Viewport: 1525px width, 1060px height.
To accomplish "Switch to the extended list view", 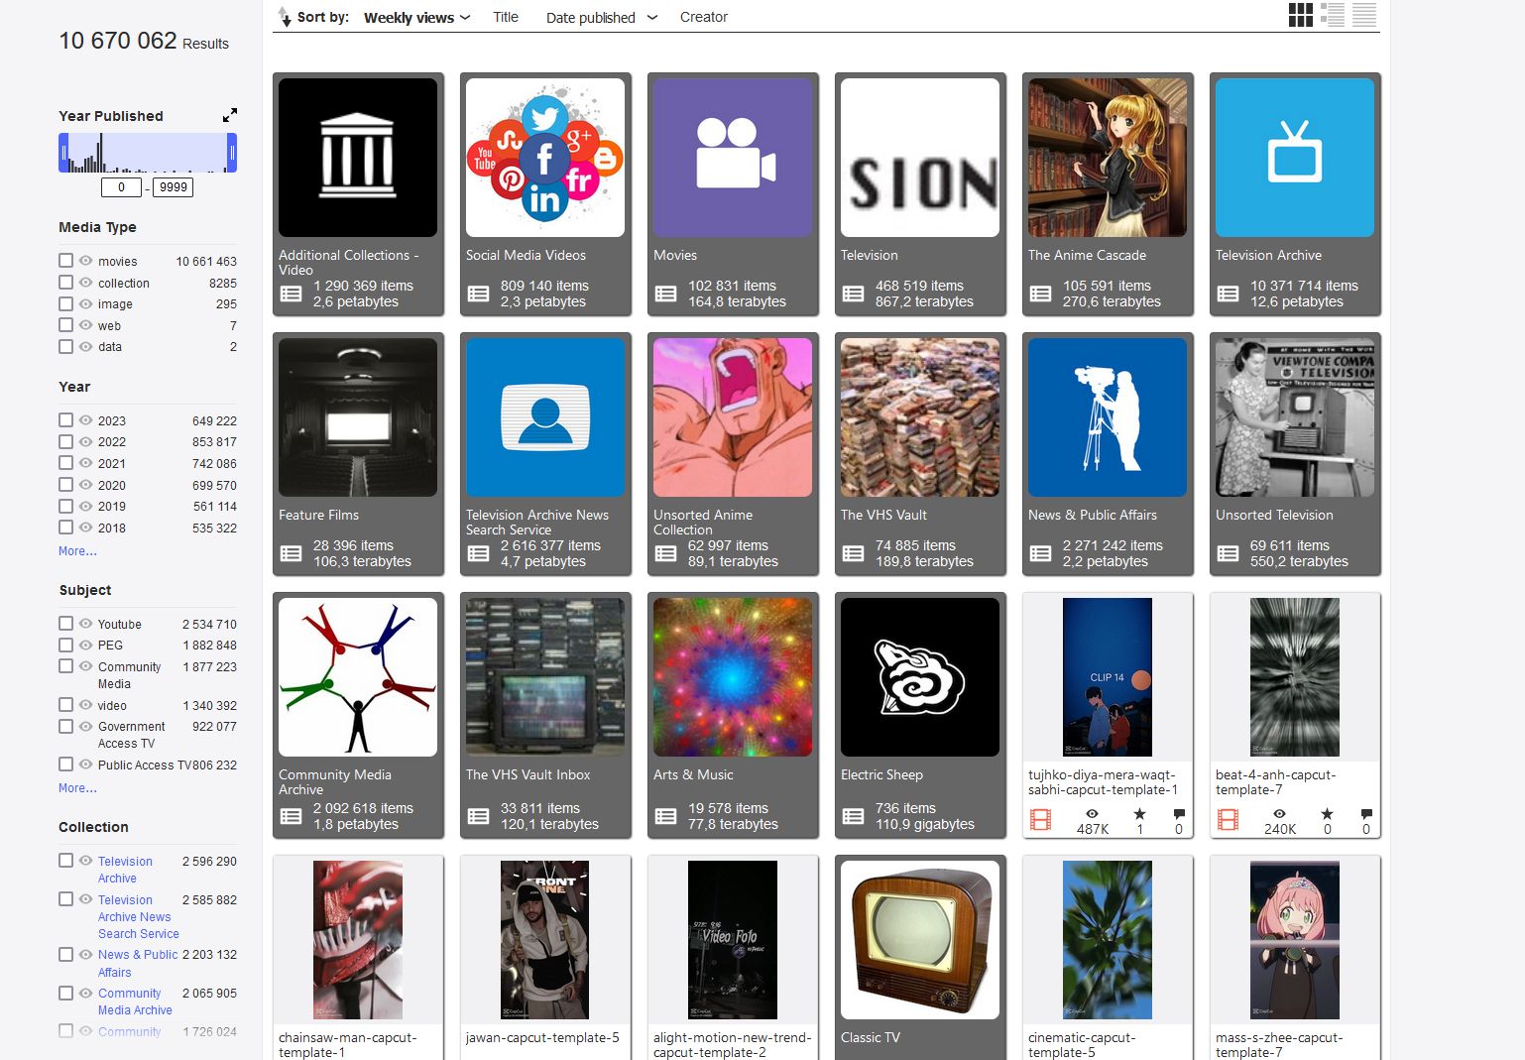I will tap(1333, 15).
